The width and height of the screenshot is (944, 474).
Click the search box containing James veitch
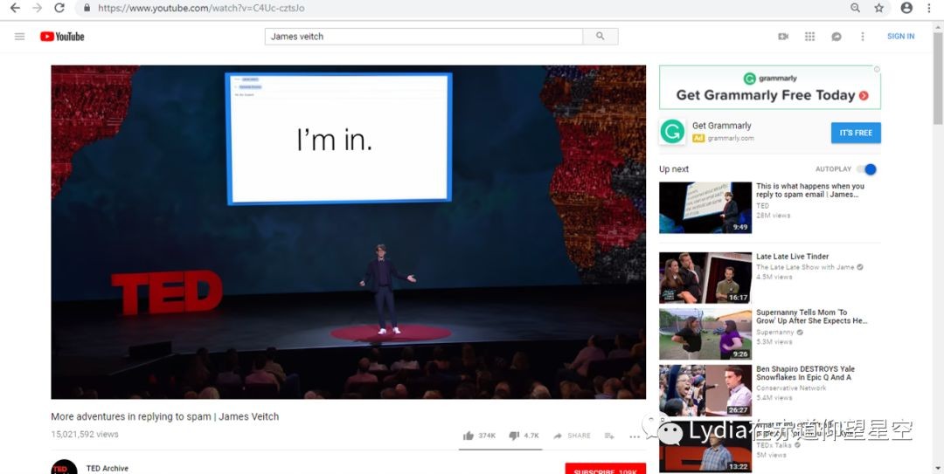tap(424, 37)
